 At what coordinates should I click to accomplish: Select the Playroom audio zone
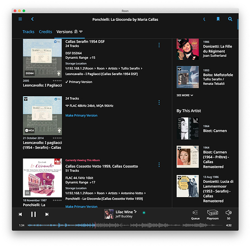[212, 215]
